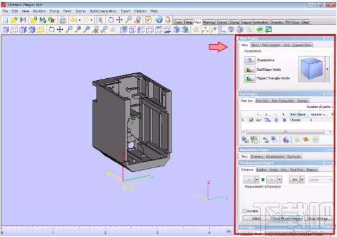Click the yellow Undo arrow icon

tap(74, 20)
